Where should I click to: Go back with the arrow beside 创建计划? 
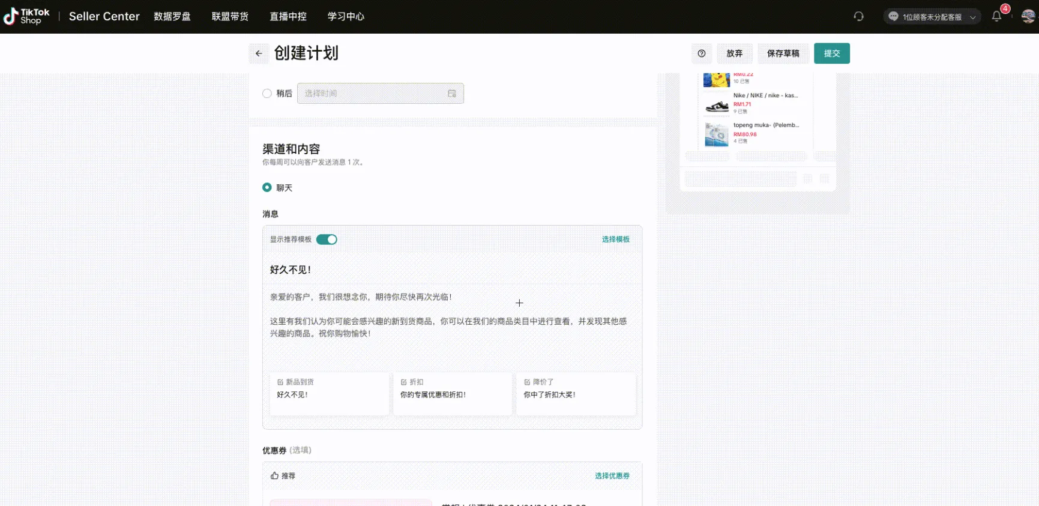pos(259,53)
